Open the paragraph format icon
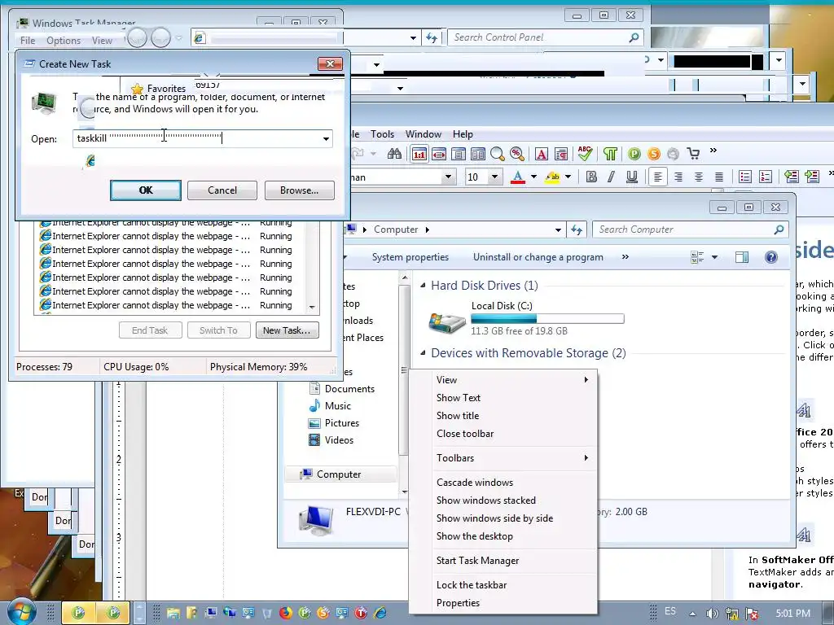Image resolution: width=834 pixels, height=625 pixels. (560, 154)
